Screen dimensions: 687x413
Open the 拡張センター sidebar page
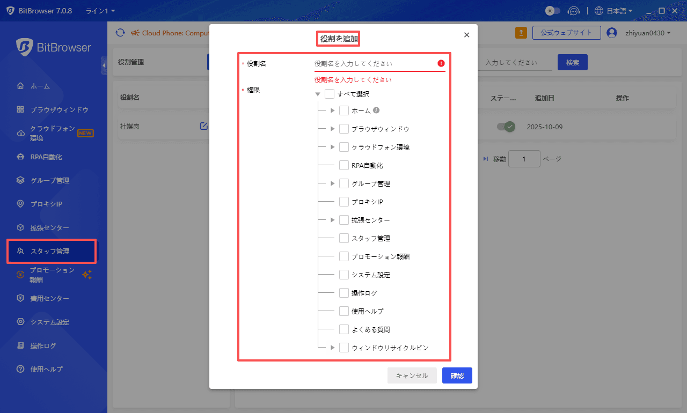point(50,227)
